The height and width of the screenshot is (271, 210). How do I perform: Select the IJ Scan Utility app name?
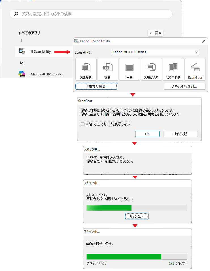(x=41, y=52)
